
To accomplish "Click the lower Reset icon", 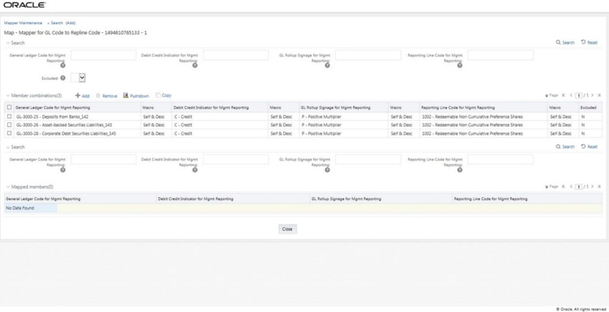I will [583, 146].
